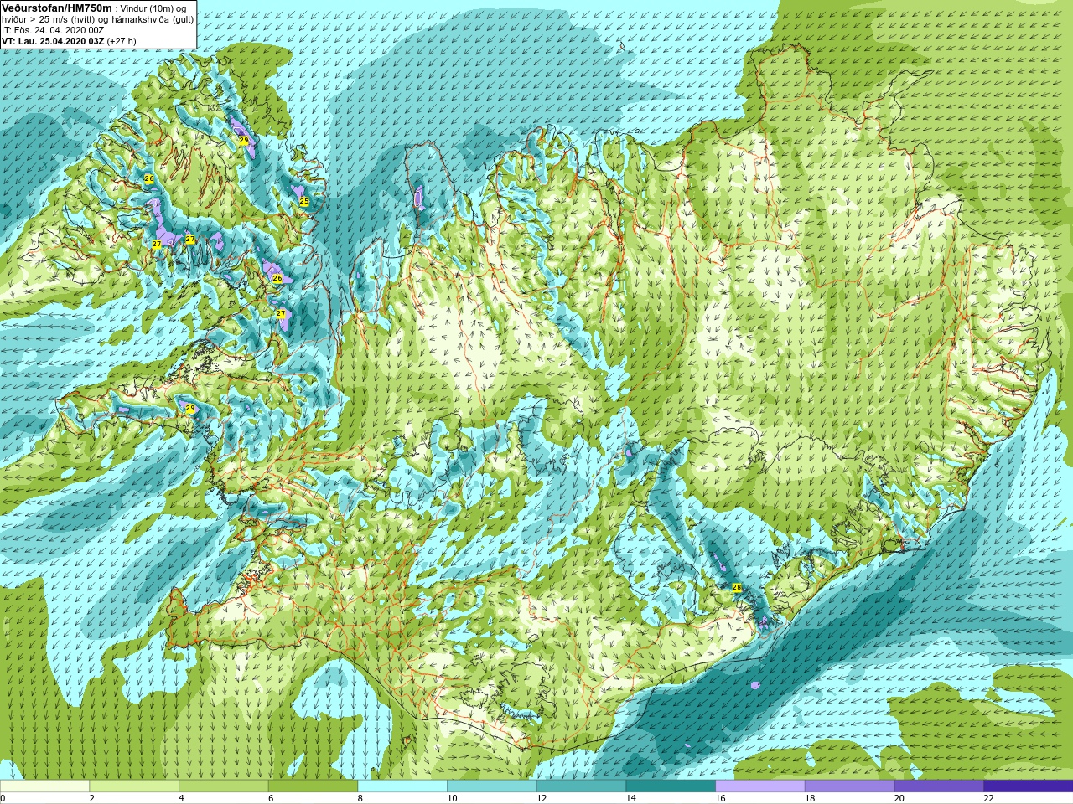1073x804 pixels.
Task: Click the light yellow-green 2–4 legend swatch
Action: coord(134,786)
